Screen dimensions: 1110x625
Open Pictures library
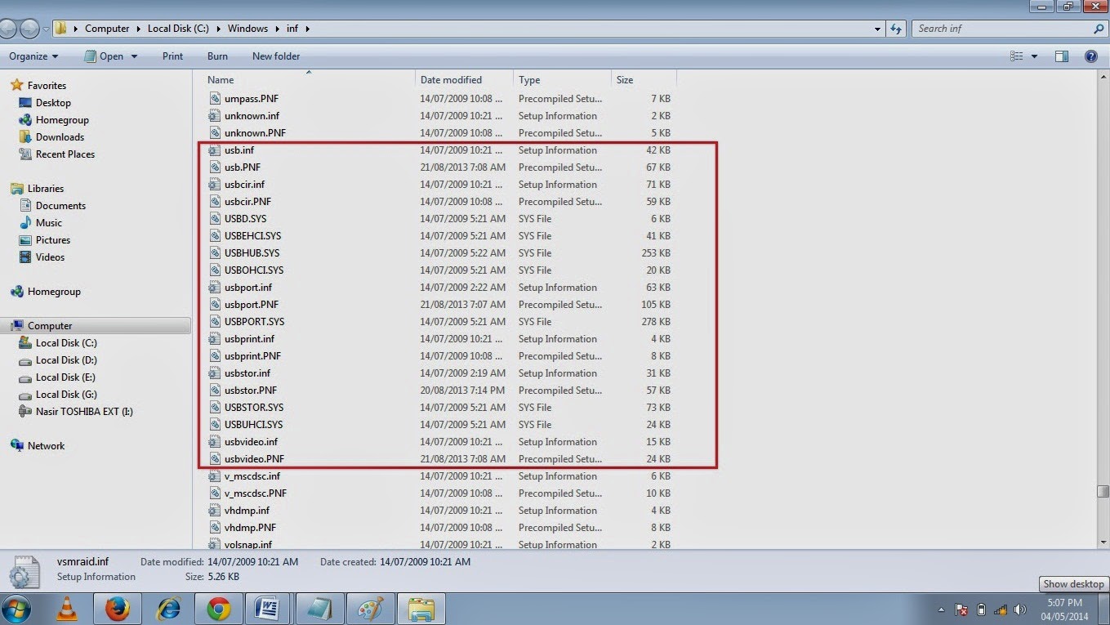click(52, 240)
